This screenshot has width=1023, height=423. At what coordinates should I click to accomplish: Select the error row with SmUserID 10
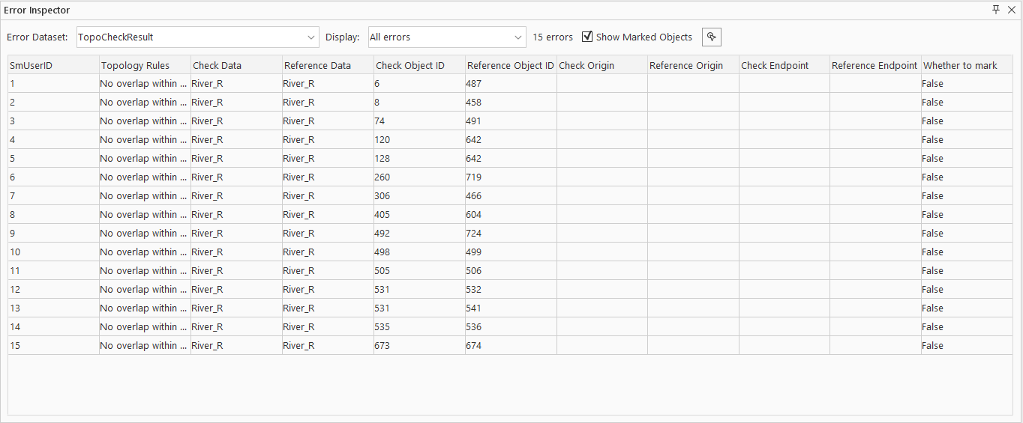tap(52, 252)
